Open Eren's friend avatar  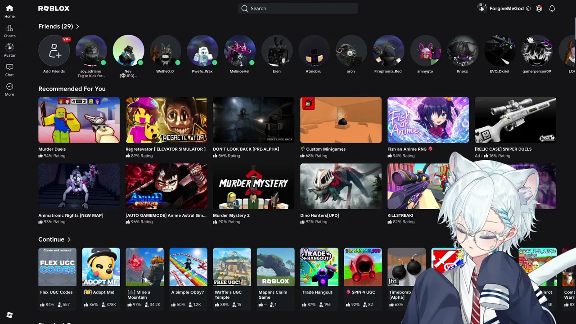(277, 51)
